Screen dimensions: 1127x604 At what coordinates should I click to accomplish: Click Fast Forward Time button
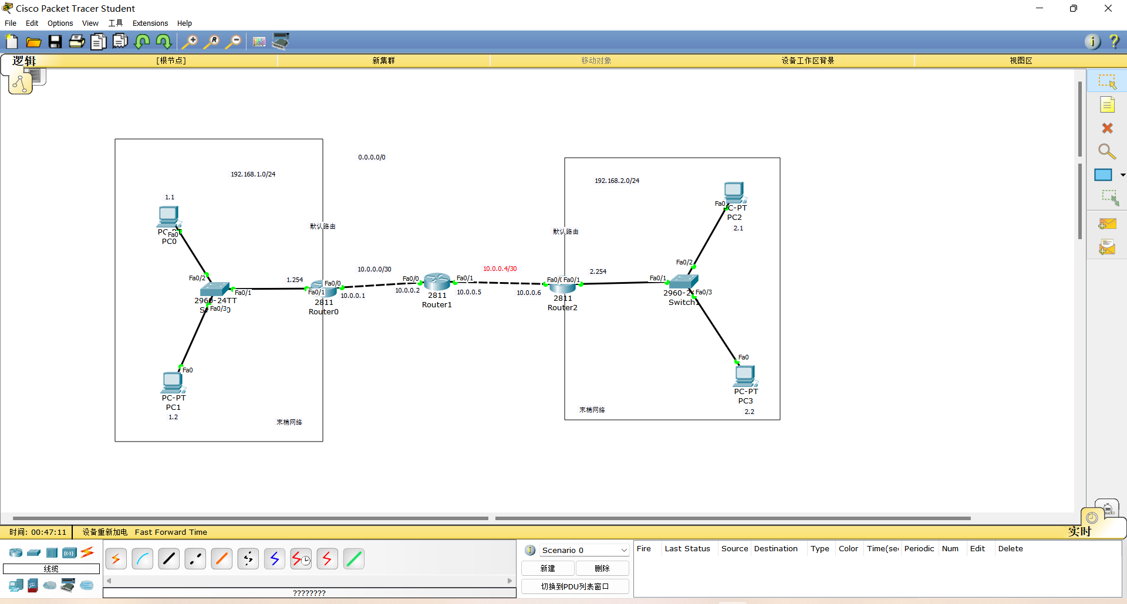171,532
